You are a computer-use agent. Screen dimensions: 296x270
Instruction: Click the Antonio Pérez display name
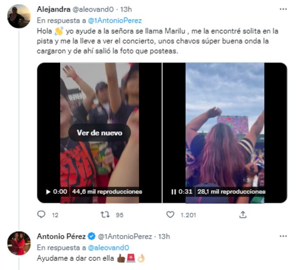61,236
